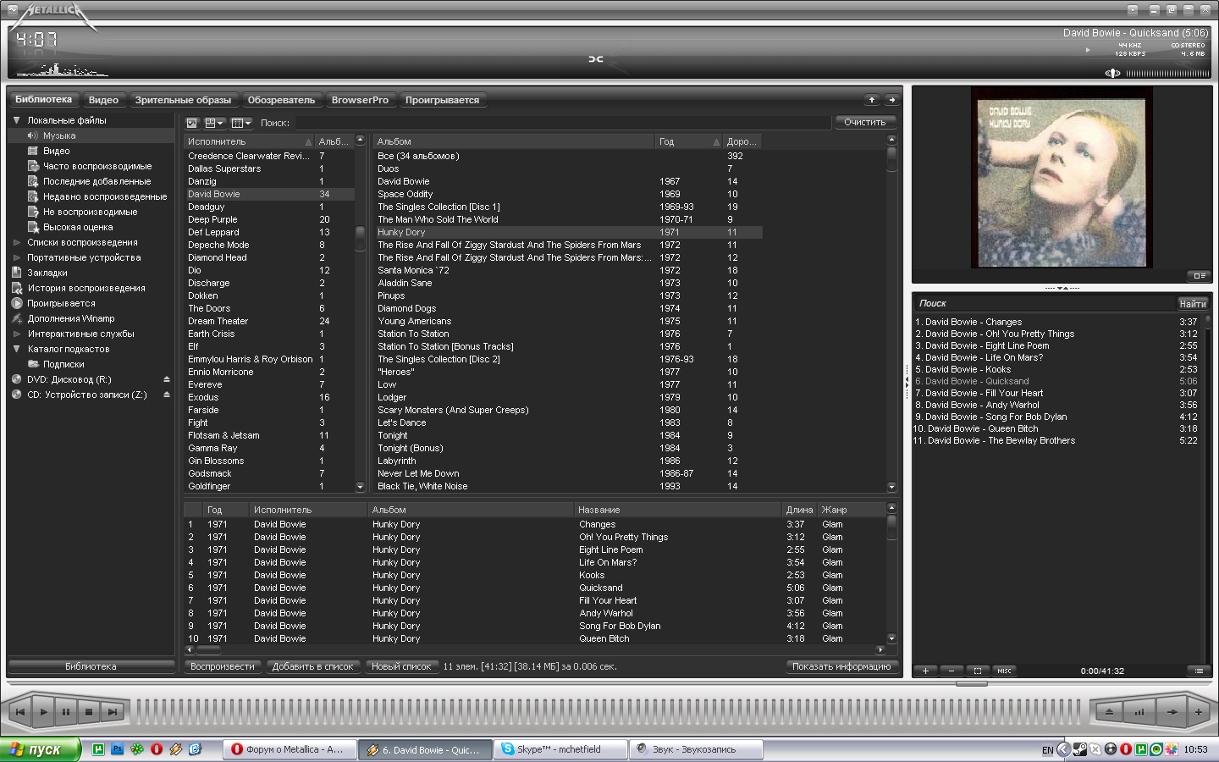
Task: Click the Показать информацию button
Action: point(841,666)
